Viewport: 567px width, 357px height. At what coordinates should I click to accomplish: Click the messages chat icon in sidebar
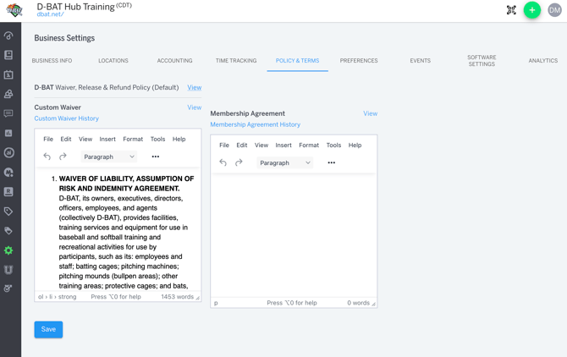click(8, 113)
